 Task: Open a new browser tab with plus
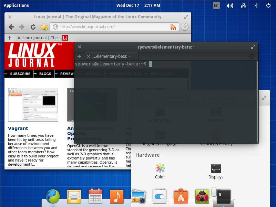[x=10, y=38]
